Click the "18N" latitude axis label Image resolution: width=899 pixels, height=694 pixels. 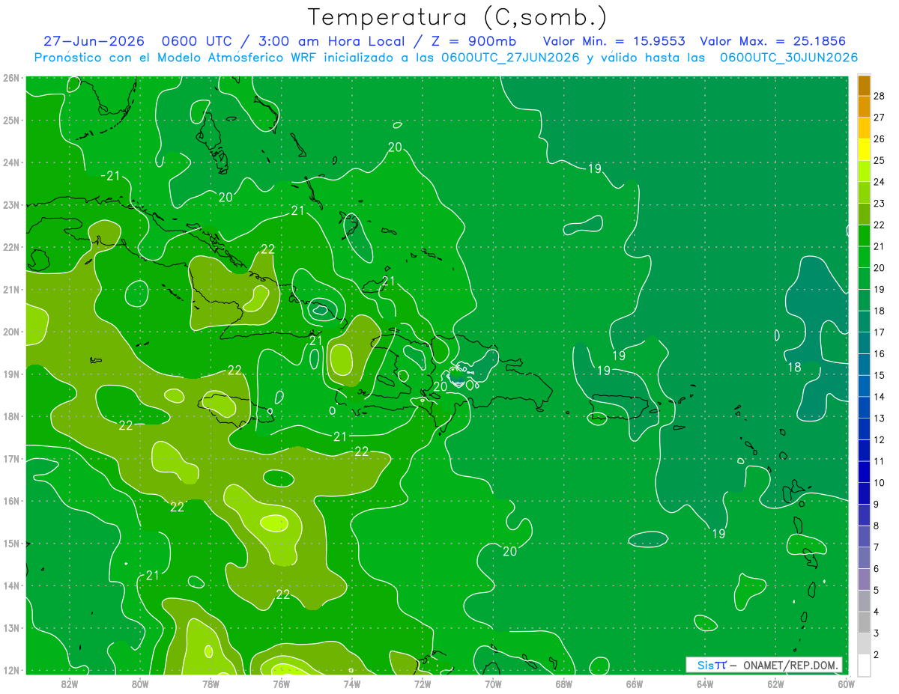(10, 416)
